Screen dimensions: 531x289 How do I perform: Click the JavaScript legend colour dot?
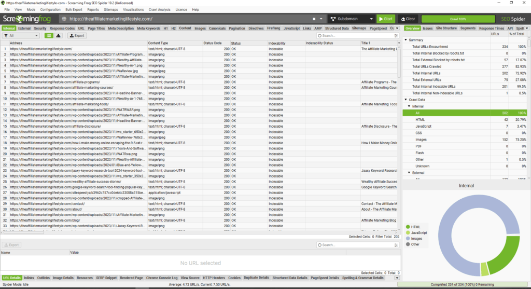(x=408, y=233)
